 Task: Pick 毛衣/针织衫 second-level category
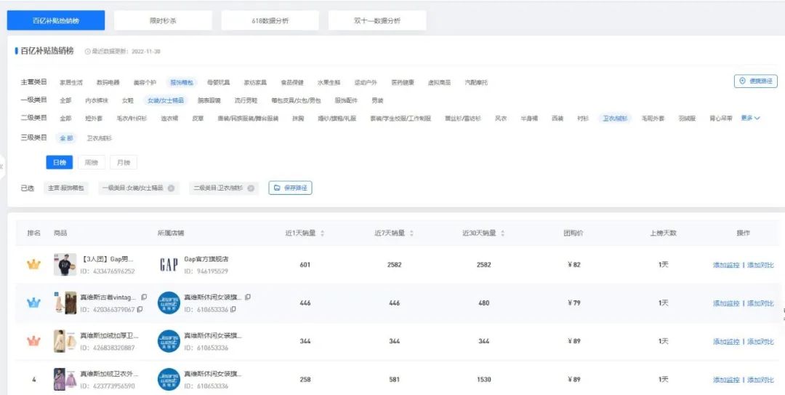132,119
